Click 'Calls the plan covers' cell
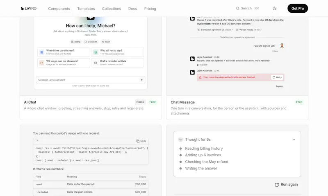 [x=80, y=192]
